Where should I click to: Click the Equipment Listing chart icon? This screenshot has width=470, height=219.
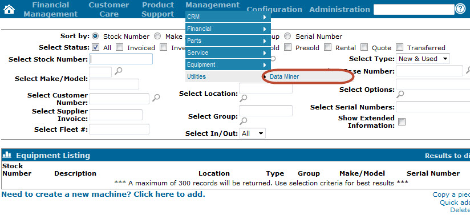[7, 155]
